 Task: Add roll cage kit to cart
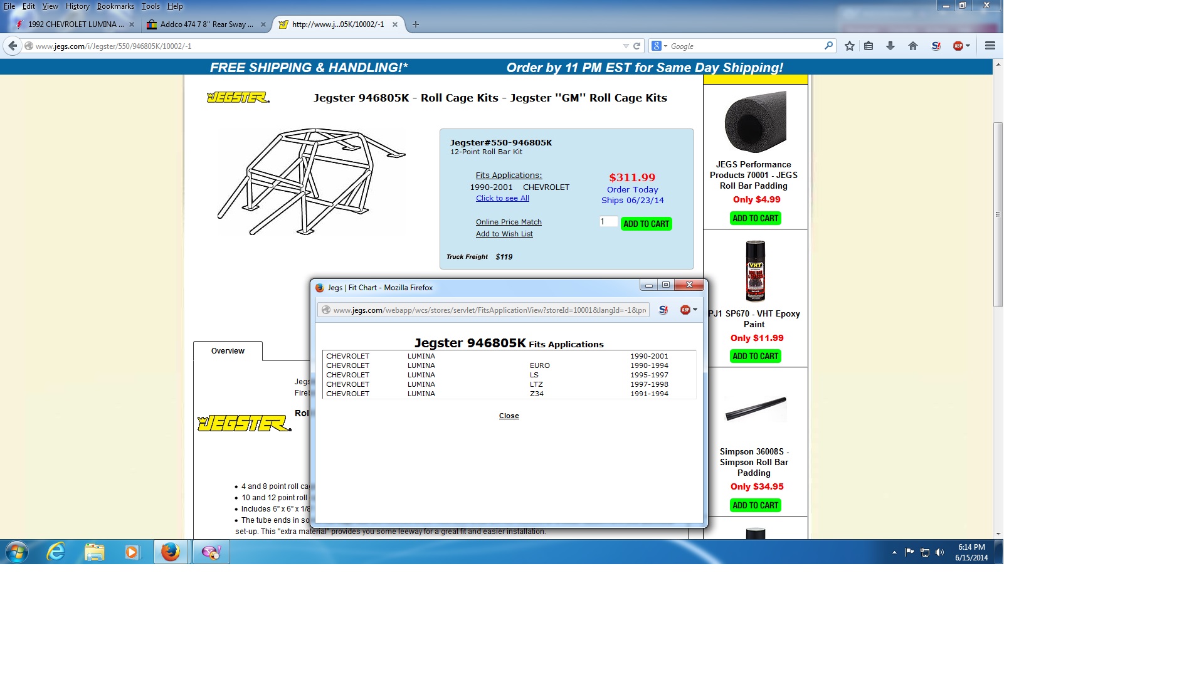click(646, 224)
